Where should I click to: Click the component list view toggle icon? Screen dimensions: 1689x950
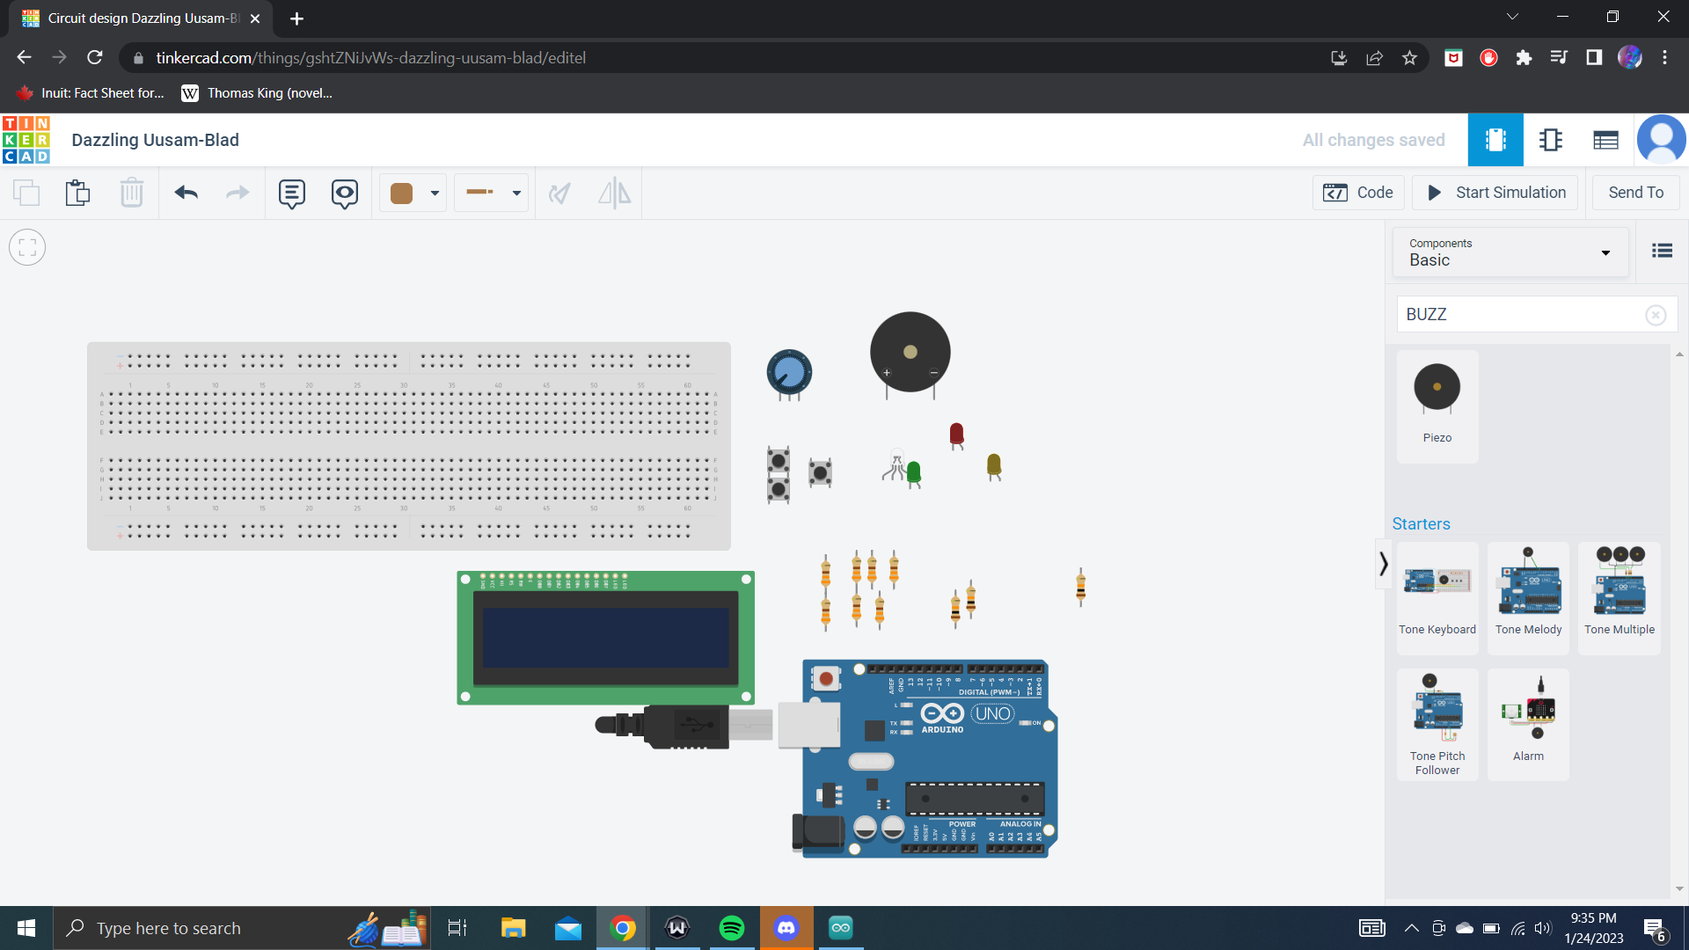(x=1663, y=251)
